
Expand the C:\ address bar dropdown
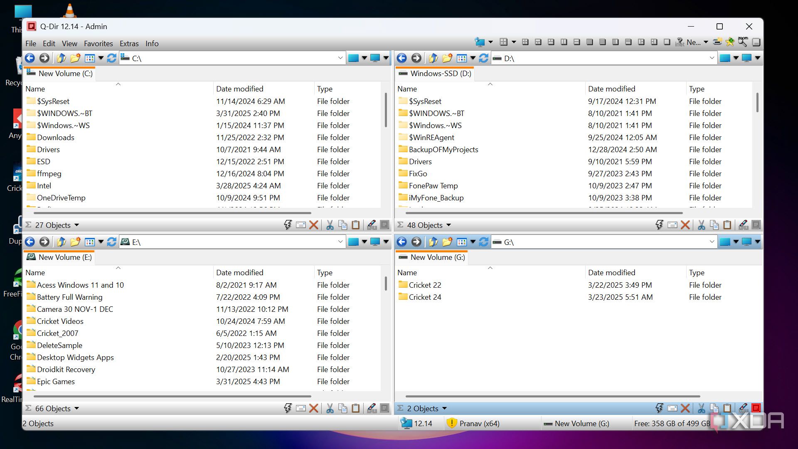point(340,58)
